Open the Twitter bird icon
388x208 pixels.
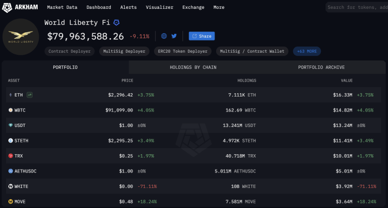[x=174, y=36]
